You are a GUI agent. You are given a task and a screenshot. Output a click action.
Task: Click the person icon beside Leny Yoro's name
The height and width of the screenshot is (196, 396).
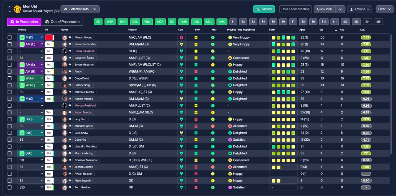tap(70, 119)
